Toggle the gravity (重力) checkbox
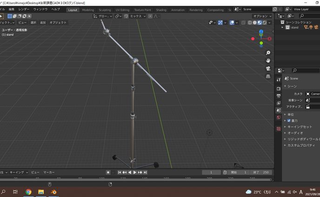 (289, 120)
